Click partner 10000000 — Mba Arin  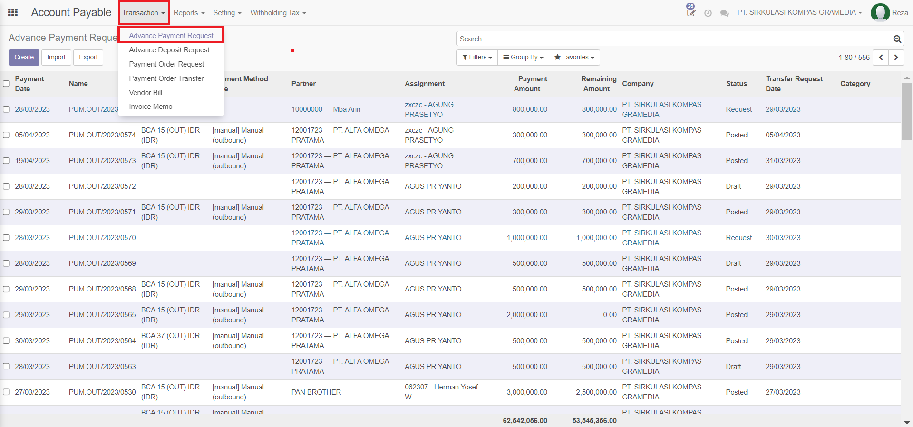click(x=326, y=109)
